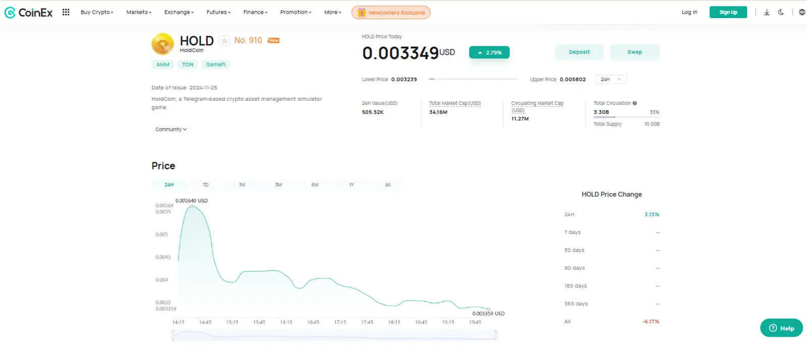
Task: Click the 505.52K 24H value
Action: tap(373, 112)
